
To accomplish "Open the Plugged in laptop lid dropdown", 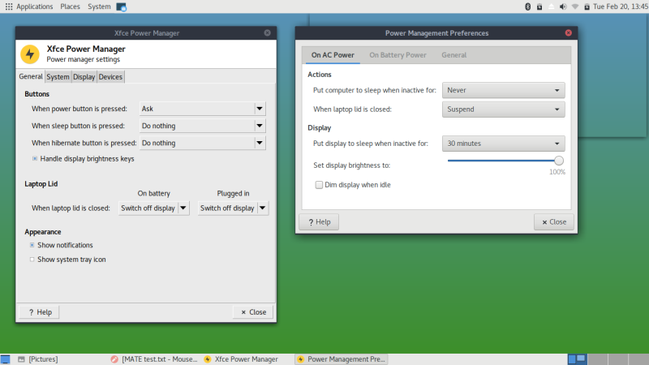I will (x=233, y=208).
